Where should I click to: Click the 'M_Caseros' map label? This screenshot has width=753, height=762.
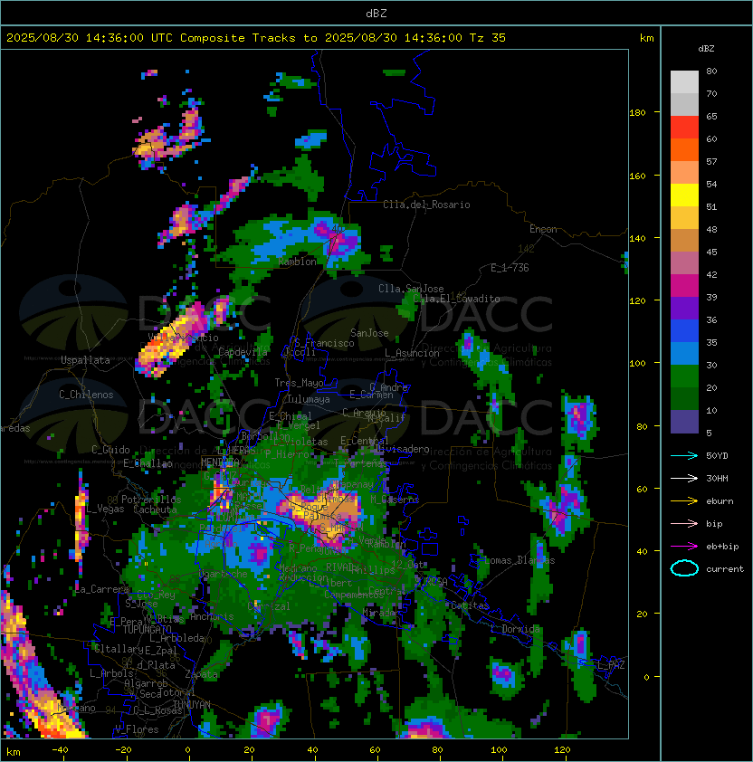(395, 500)
